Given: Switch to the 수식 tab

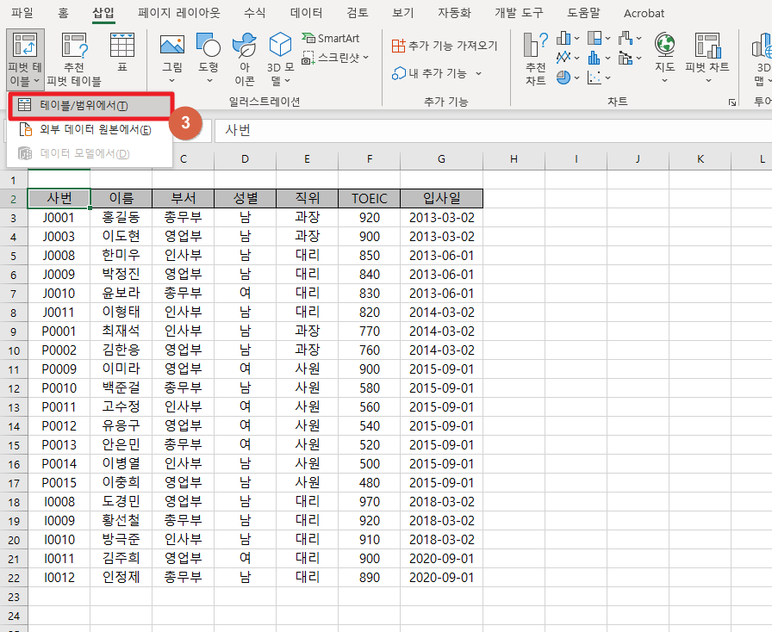Looking at the screenshot, I should pyautogui.click(x=254, y=13).
